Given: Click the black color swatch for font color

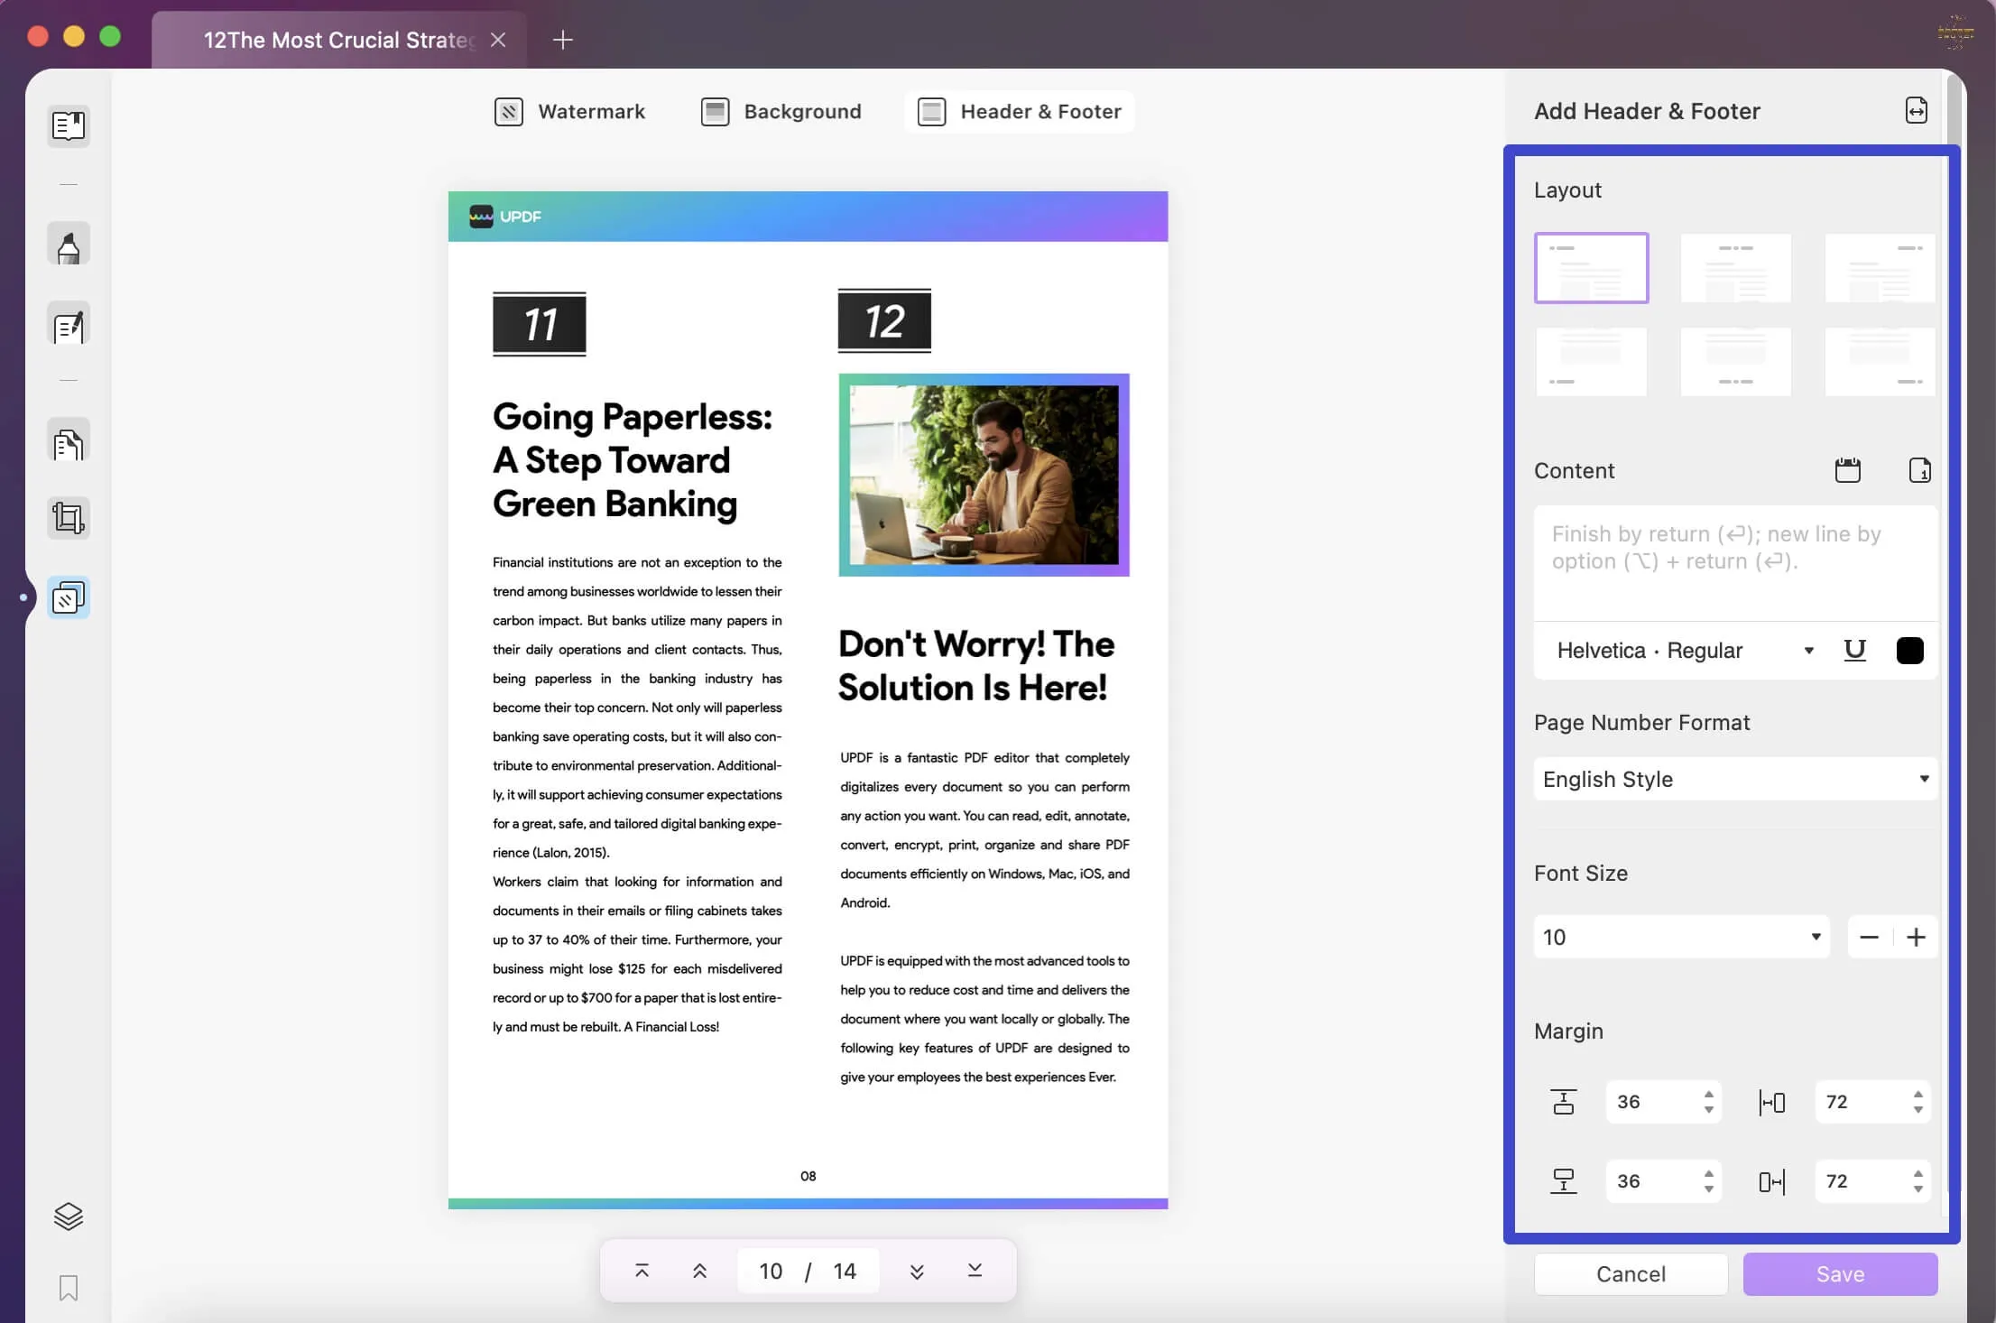Looking at the screenshot, I should click(1910, 650).
